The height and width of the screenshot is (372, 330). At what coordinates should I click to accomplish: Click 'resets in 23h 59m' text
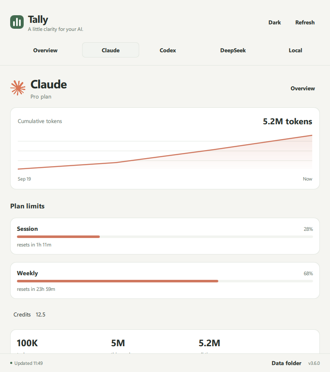pos(36,289)
